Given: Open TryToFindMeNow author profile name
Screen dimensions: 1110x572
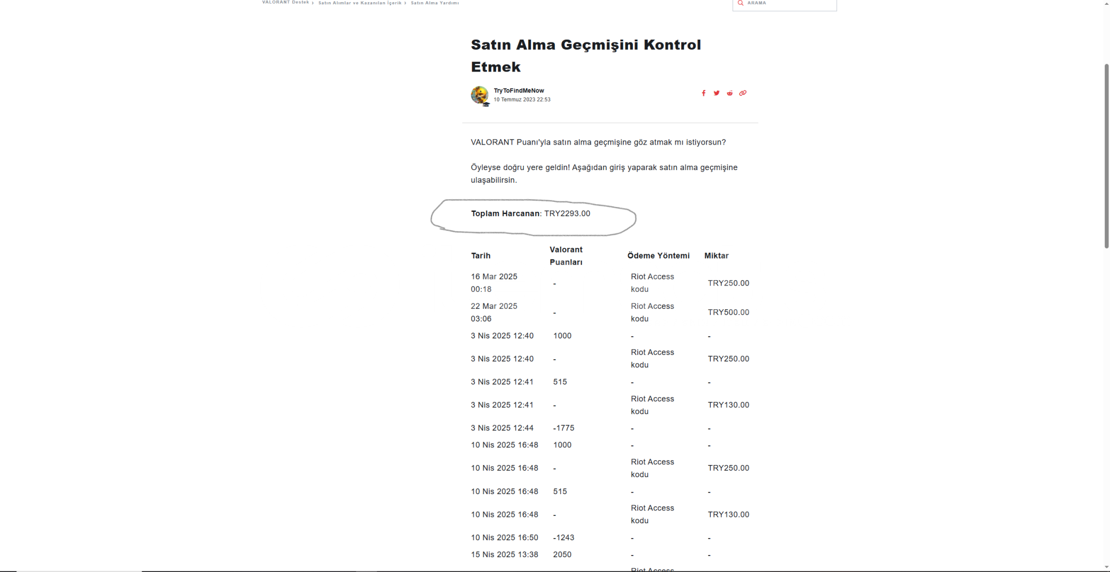Looking at the screenshot, I should [x=519, y=91].
